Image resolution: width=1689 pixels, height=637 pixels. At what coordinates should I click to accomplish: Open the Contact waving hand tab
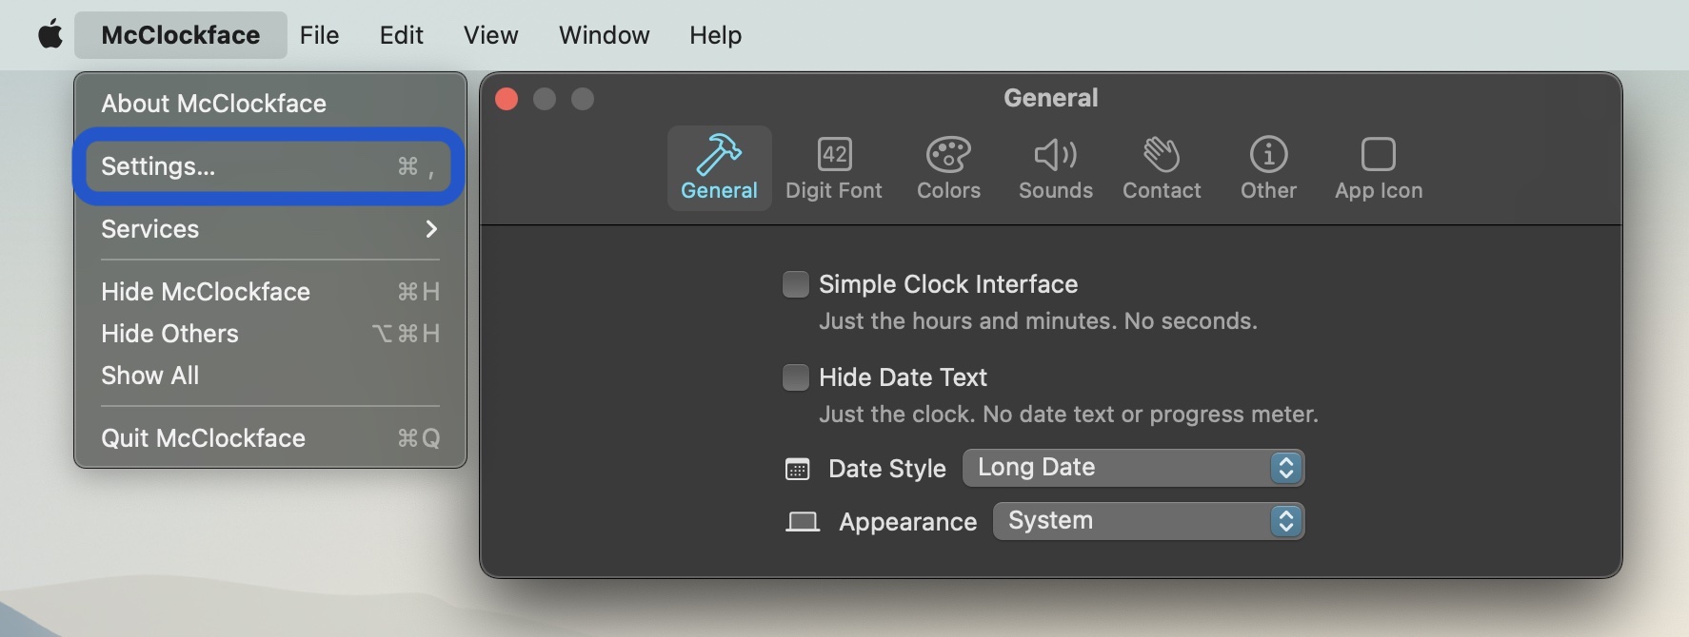pyautogui.click(x=1161, y=168)
